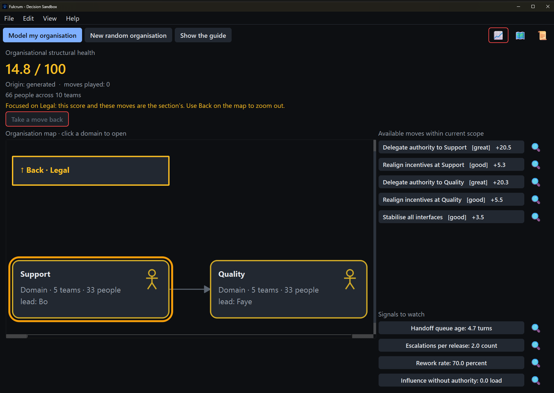Click 'Signals to watch' heading
Image resolution: width=554 pixels, height=393 pixels.
[401, 314]
